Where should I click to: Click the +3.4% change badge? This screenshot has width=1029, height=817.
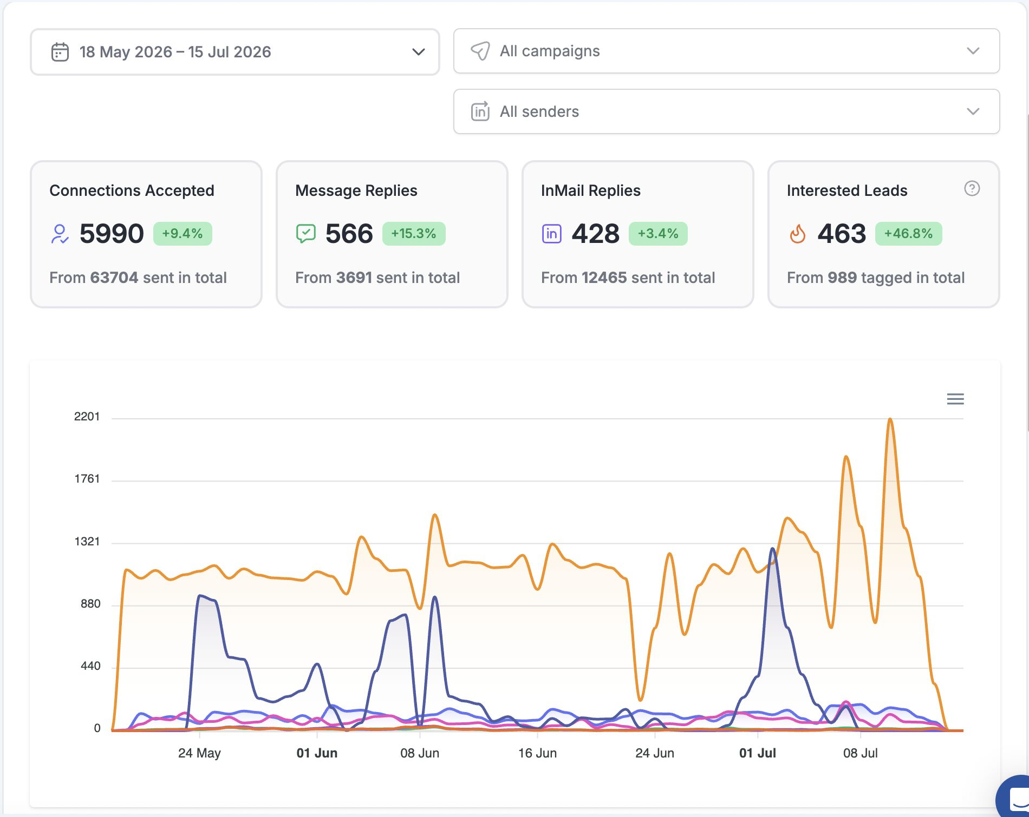(658, 234)
